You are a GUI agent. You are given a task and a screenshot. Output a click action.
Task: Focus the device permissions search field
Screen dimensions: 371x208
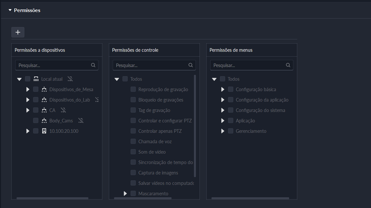54,65
